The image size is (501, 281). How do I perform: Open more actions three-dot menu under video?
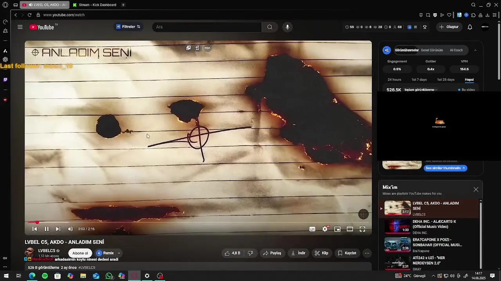367,253
